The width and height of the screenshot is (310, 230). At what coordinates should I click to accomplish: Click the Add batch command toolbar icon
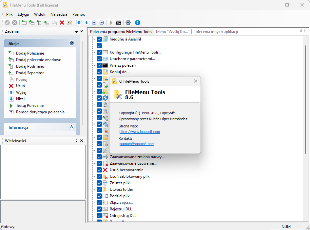tap(32, 23)
